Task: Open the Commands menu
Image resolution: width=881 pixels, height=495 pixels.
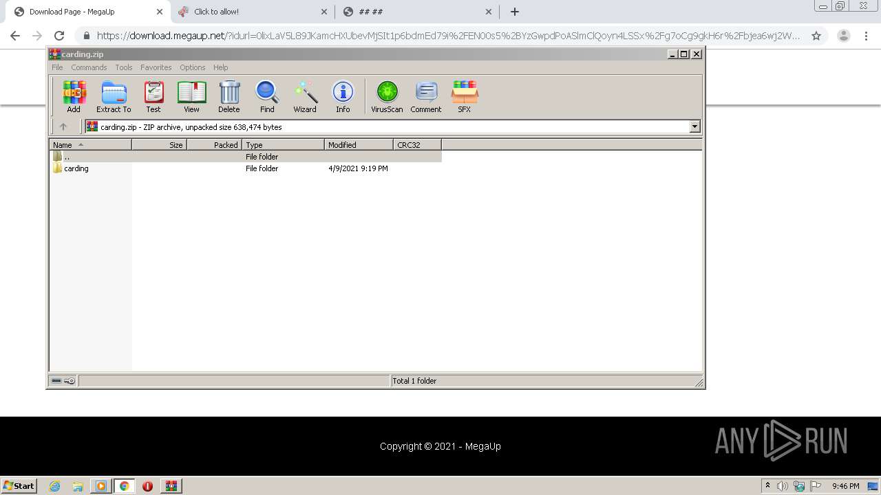Action: pyautogui.click(x=89, y=67)
